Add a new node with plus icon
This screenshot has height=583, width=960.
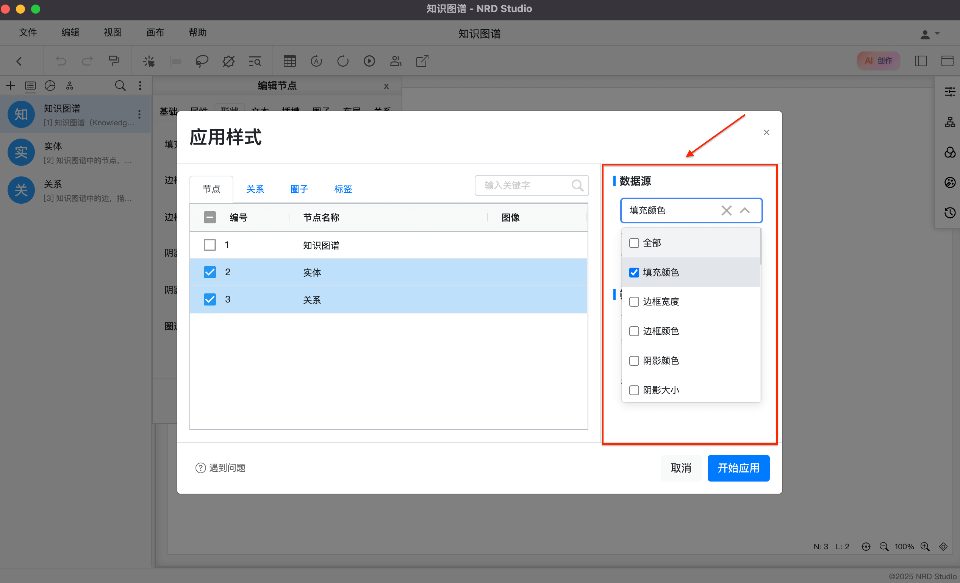click(x=11, y=86)
